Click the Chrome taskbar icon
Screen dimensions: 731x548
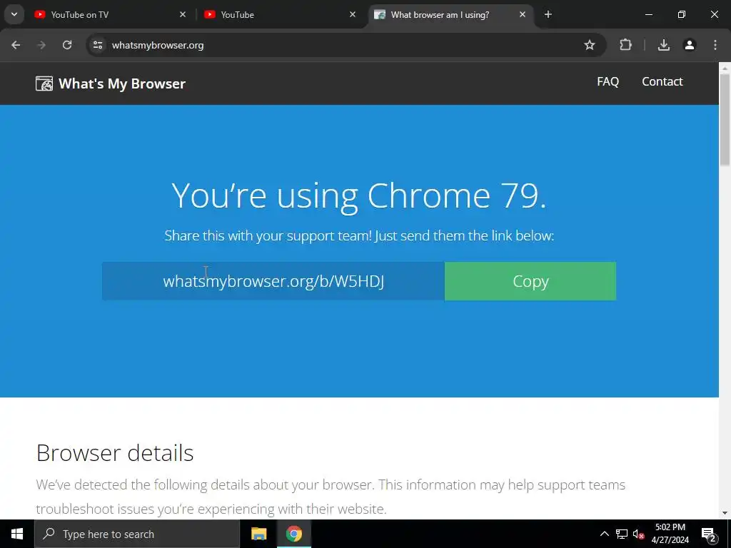click(293, 534)
